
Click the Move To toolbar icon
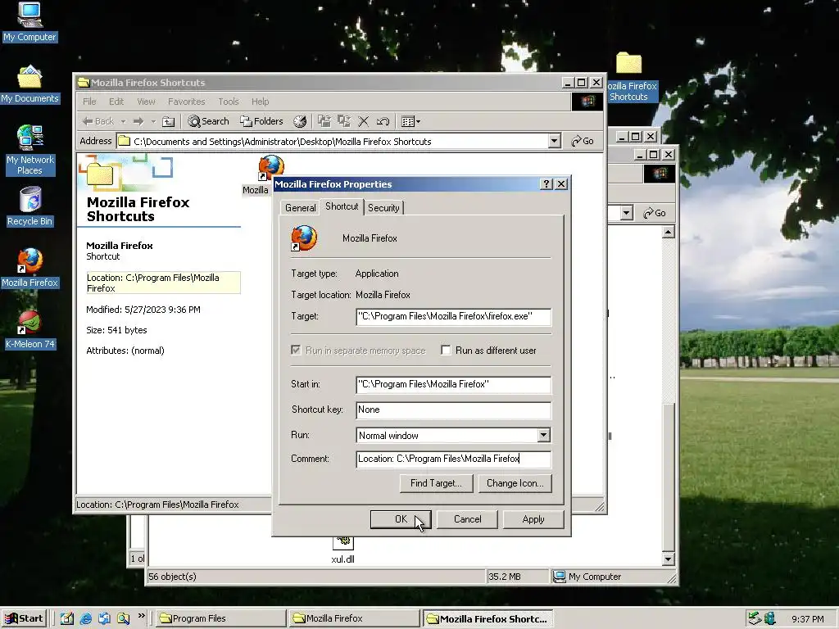324,121
